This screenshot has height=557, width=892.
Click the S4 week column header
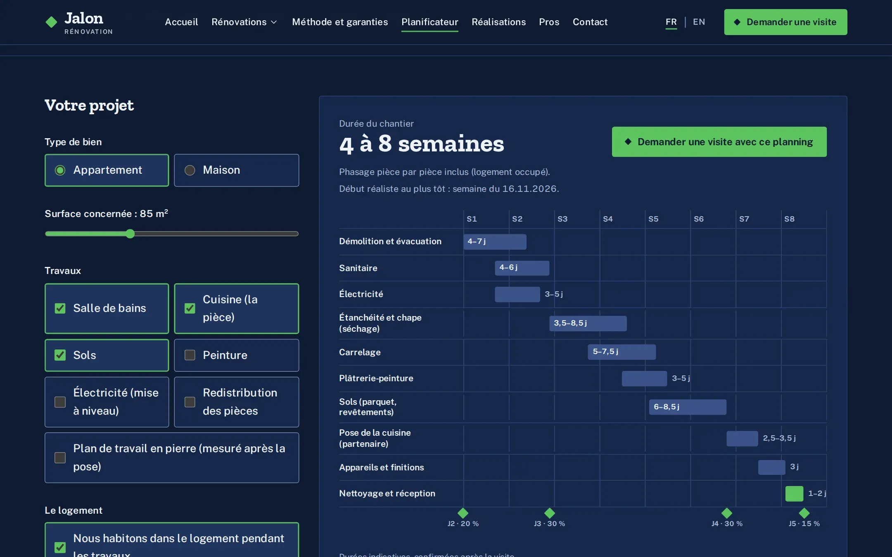coord(607,219)
